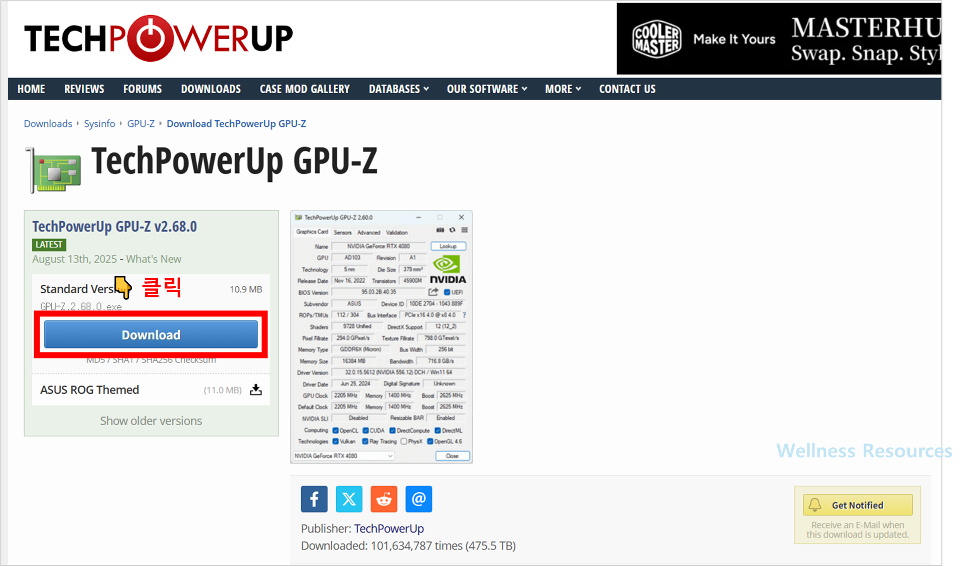Expand Show older versions
The height and width of the screenshot is (566, 964).
(151, 421)
